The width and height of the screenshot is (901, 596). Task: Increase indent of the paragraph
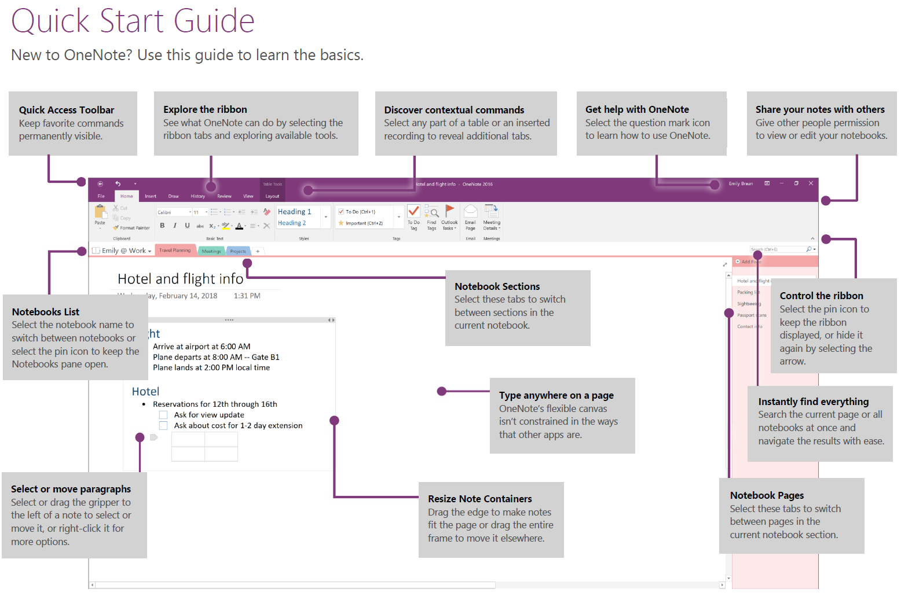(x=254, y=212)
